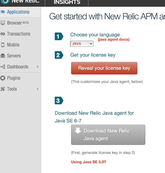Click the 'Get your license key' heading
This screenshot has height=173, width=165.
pyautogui.click(x=93, y=55)
